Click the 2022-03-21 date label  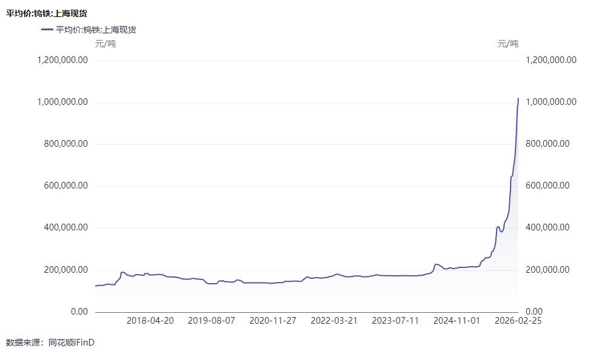click(334, 321)
